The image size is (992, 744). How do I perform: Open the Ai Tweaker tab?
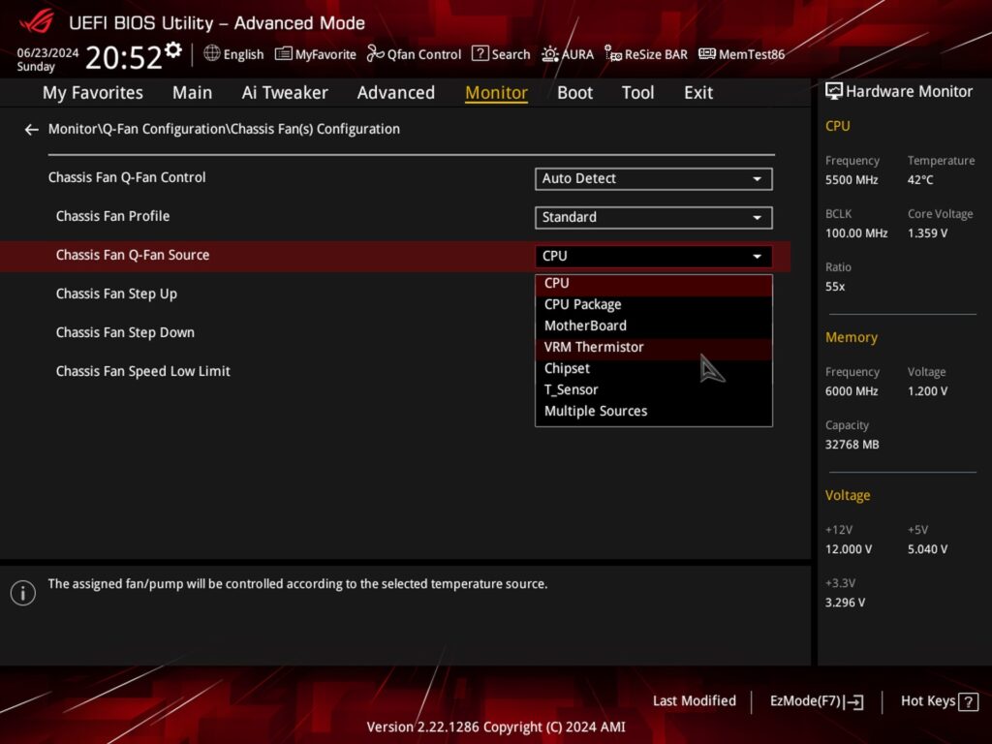285,93
